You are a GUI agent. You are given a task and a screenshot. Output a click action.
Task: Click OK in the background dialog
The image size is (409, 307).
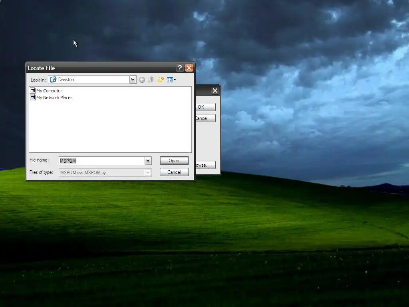[x=205, y=107]
